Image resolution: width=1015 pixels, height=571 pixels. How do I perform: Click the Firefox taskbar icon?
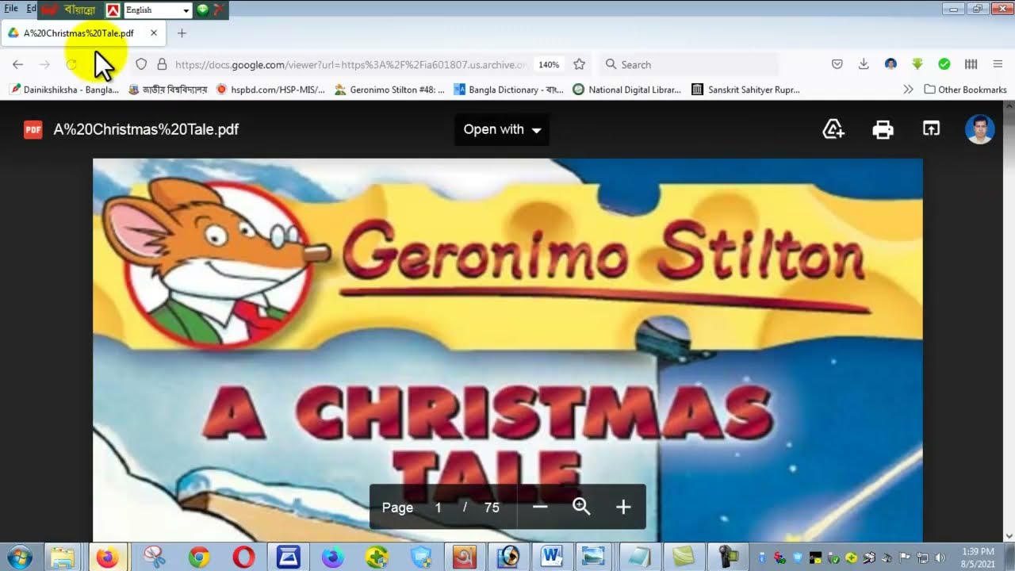[x=106, y=558]
